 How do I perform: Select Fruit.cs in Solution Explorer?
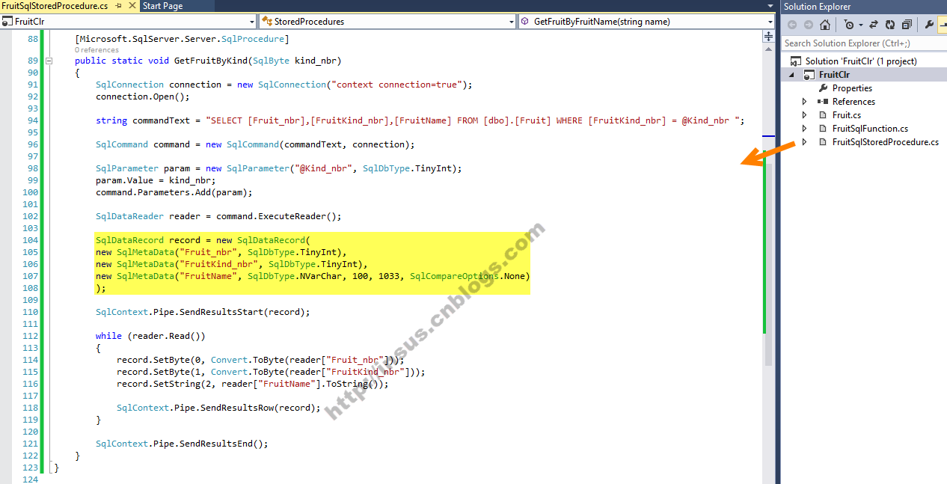(846, 115)
